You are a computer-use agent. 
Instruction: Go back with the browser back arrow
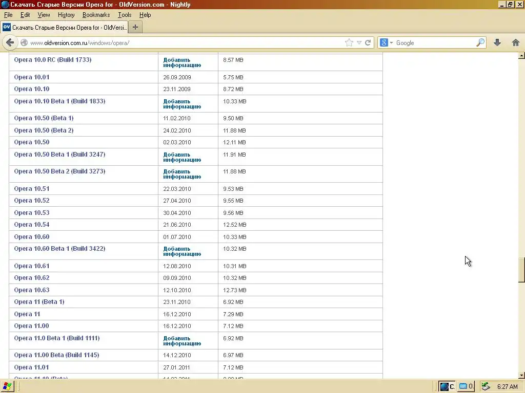tap(10, 43)
